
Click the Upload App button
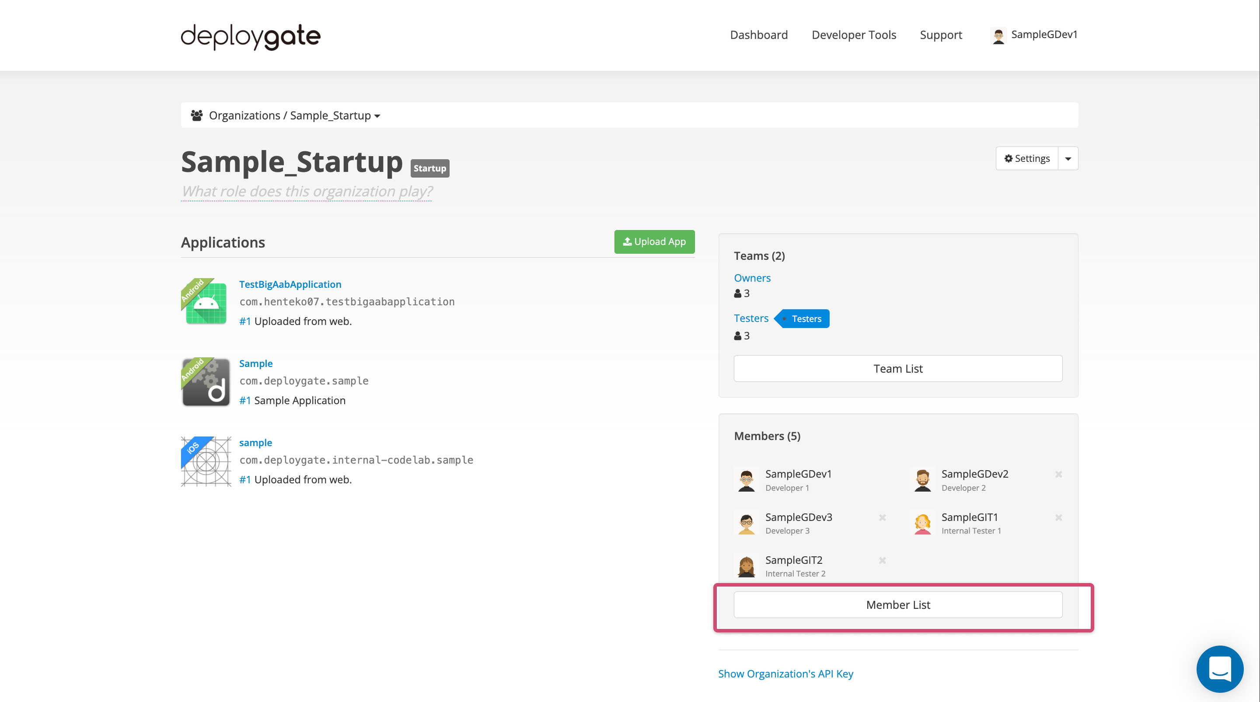tap(654, 242)
